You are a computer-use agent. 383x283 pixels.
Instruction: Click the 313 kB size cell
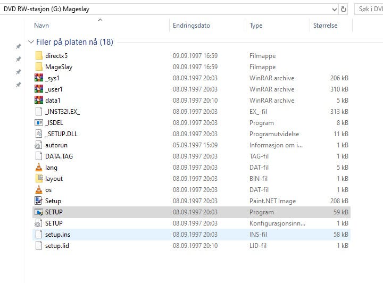(x=339, y=112)
